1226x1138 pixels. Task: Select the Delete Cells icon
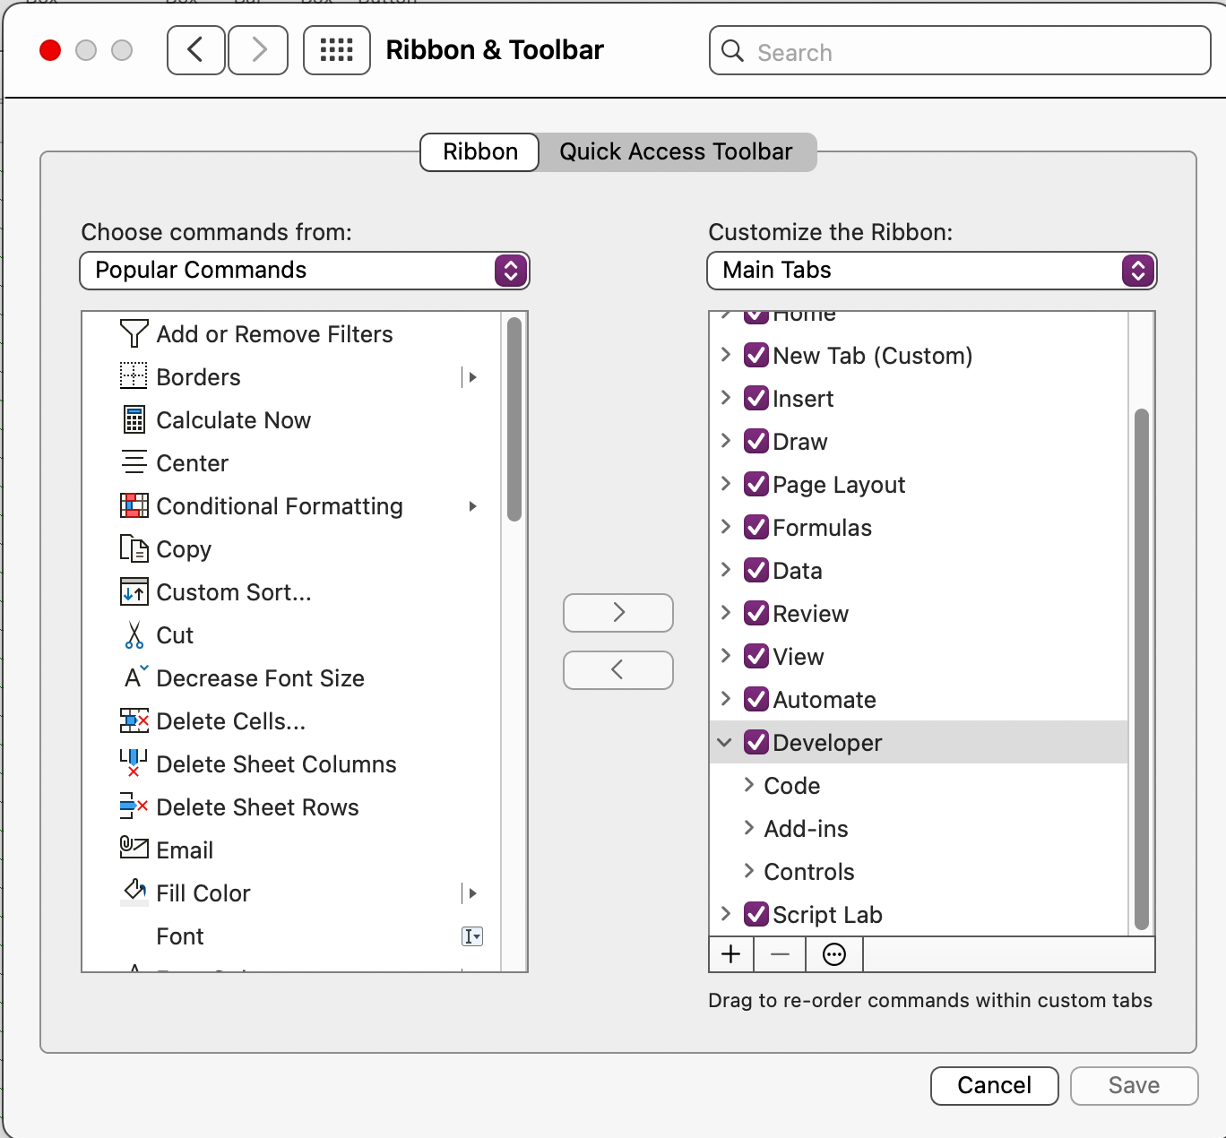point(134,720)
